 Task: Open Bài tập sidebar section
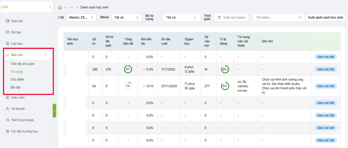[16, 32]
